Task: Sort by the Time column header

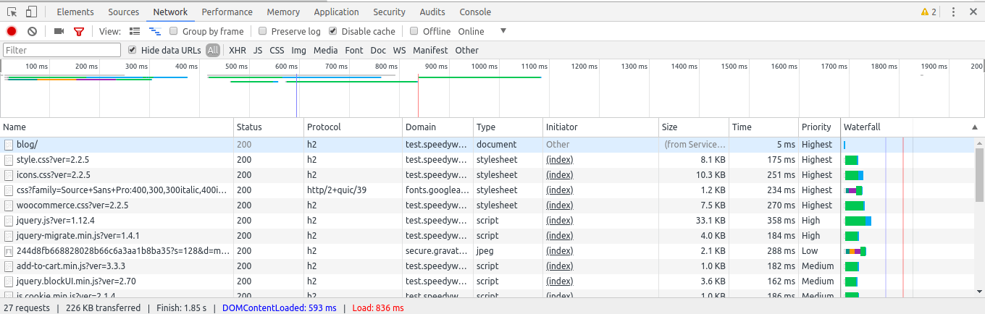Action: pos(763,127)
